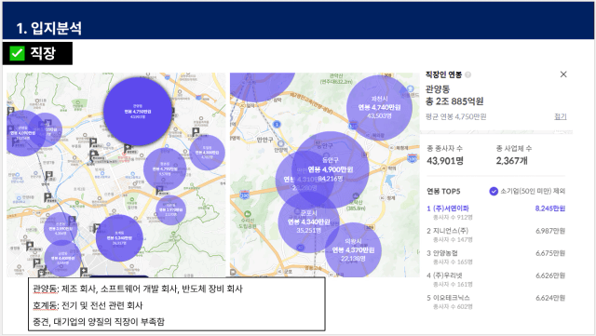
Task: Click the 관양동 heading in side panel
Action: [x=438, y=89]
